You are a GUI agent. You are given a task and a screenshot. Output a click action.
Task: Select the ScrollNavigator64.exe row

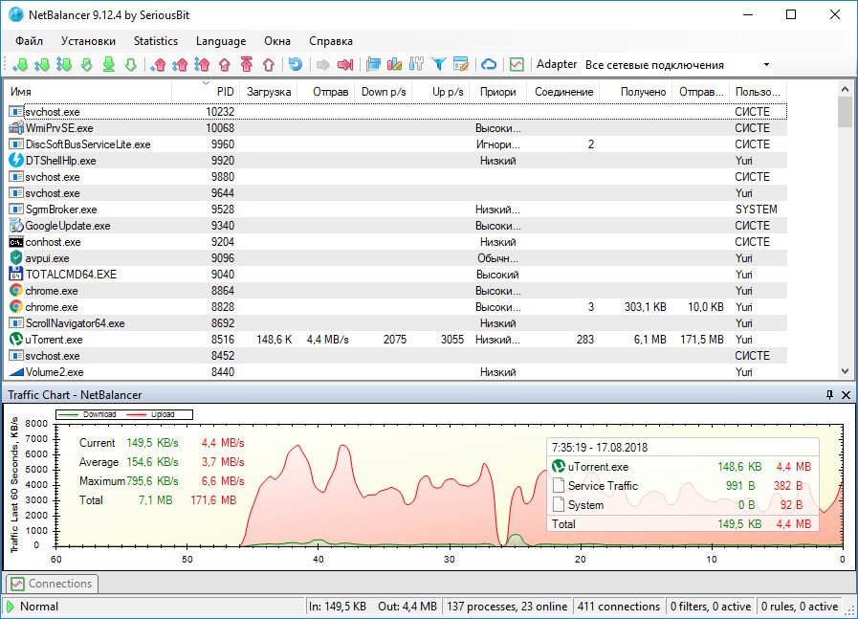398,323
